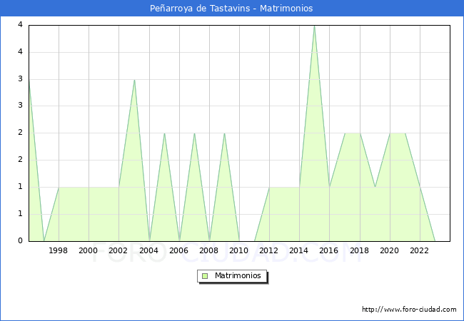Select the 2007 peak data point
Viewport: 464px width, 321px height.
pyautogui.click(x=194, y=133)
